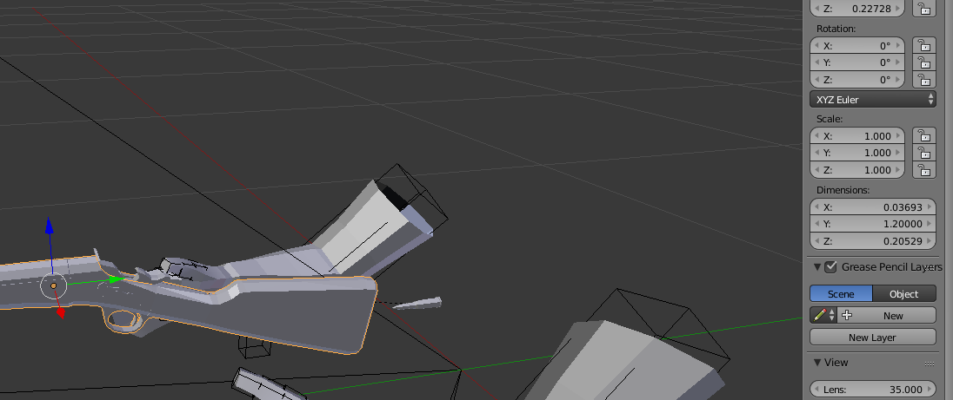Click the grip handle of Grease Pencil panel
The height and width of the screenshot is (400, 953).
[930, 268]
